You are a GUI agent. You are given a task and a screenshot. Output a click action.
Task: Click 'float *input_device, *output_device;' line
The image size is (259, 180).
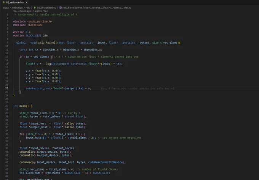(x=47, y=148)
